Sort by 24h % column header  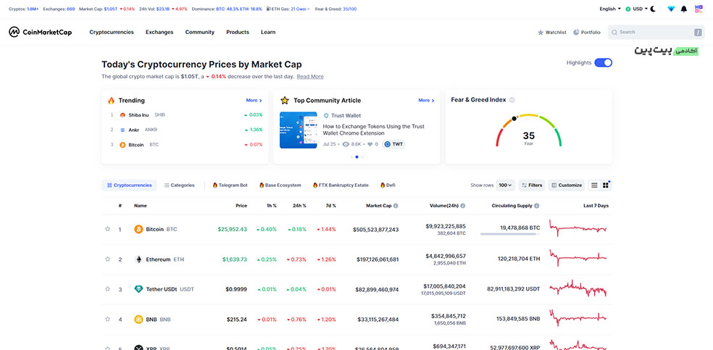point(299,206)
